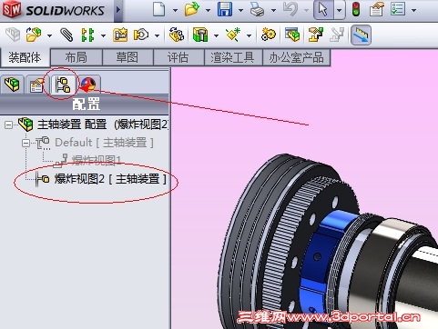Click the SolidWorks logo
Screen dimensions: 438x329
click(x=54, y=10)
